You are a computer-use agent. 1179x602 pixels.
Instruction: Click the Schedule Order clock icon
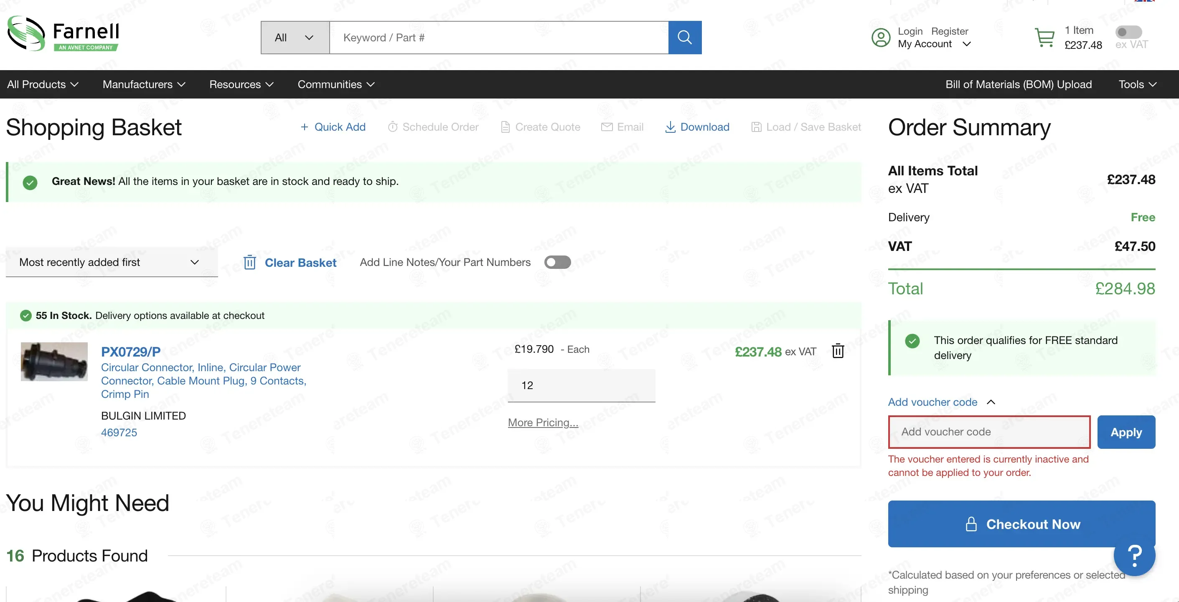393,127
